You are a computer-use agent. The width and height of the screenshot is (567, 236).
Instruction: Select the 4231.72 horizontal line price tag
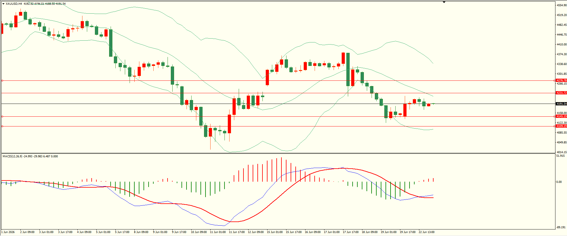click(561, 93)
